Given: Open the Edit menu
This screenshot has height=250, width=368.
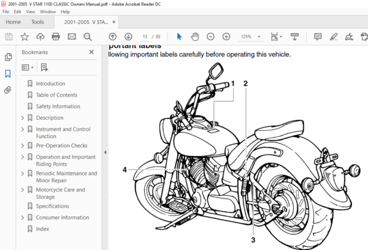Looking at the screenshot, I should coord(17,12).
